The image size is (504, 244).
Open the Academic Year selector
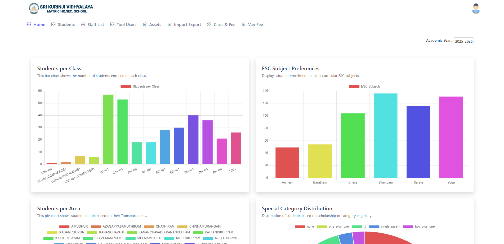(x=463, y=41)
